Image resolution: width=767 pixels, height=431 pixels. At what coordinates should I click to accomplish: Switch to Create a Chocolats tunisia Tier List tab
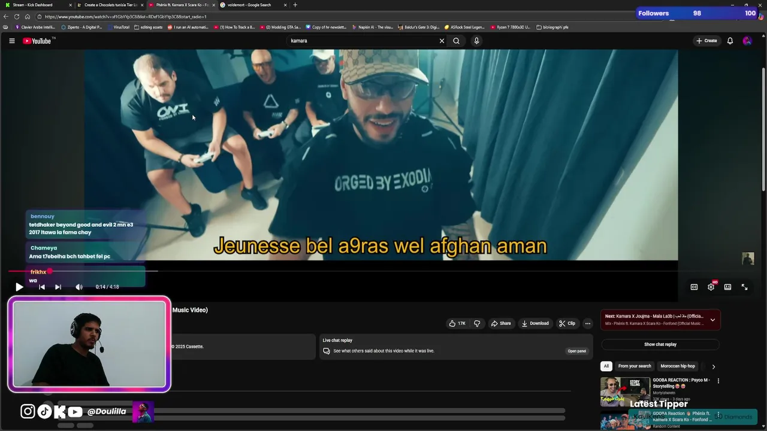point(111,5)
